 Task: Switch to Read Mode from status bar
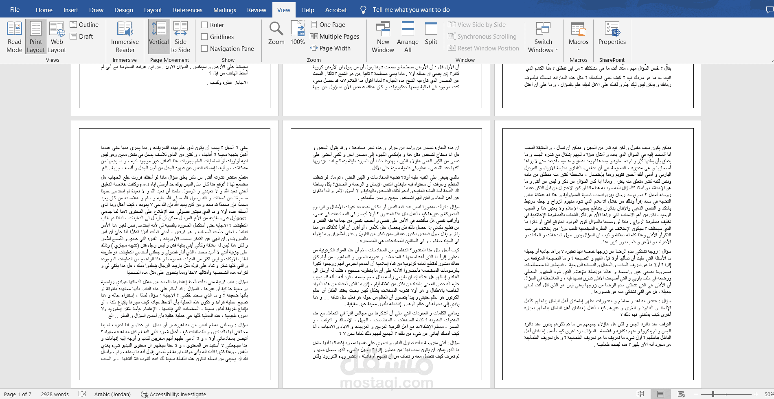(x=640, y=394)
